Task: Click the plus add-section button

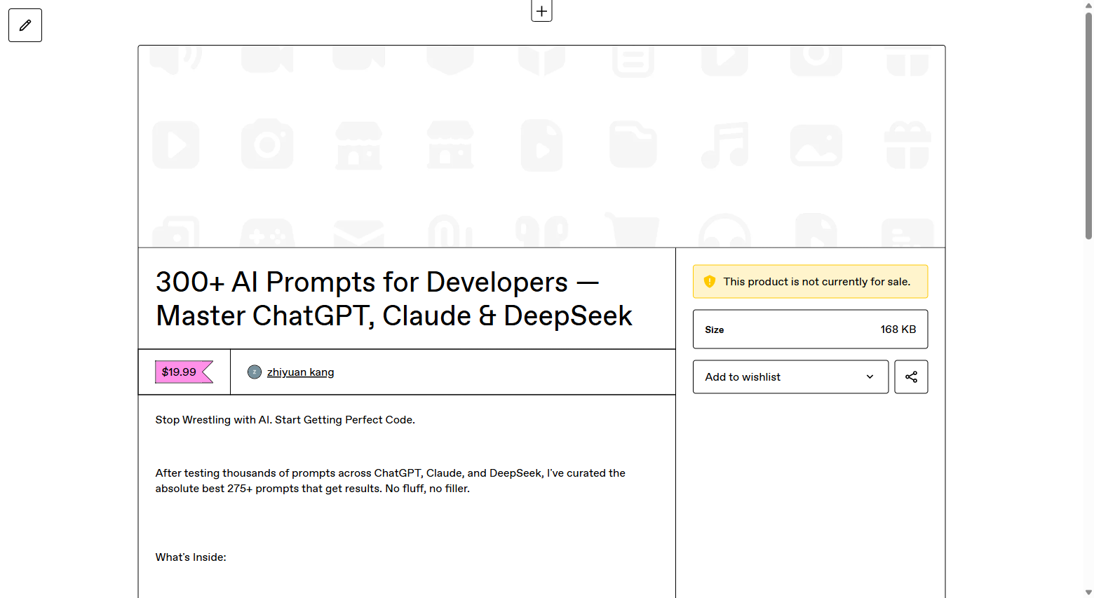Action: 541,11
